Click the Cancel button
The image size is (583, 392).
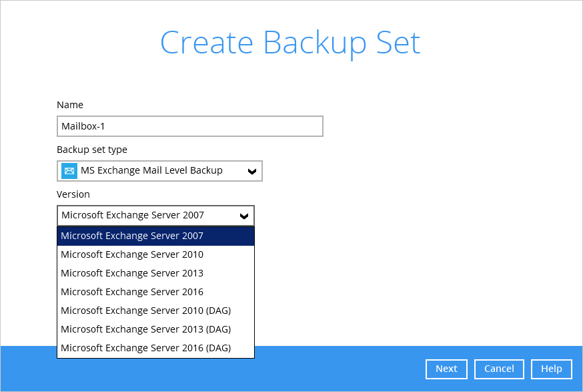[499, 369]
